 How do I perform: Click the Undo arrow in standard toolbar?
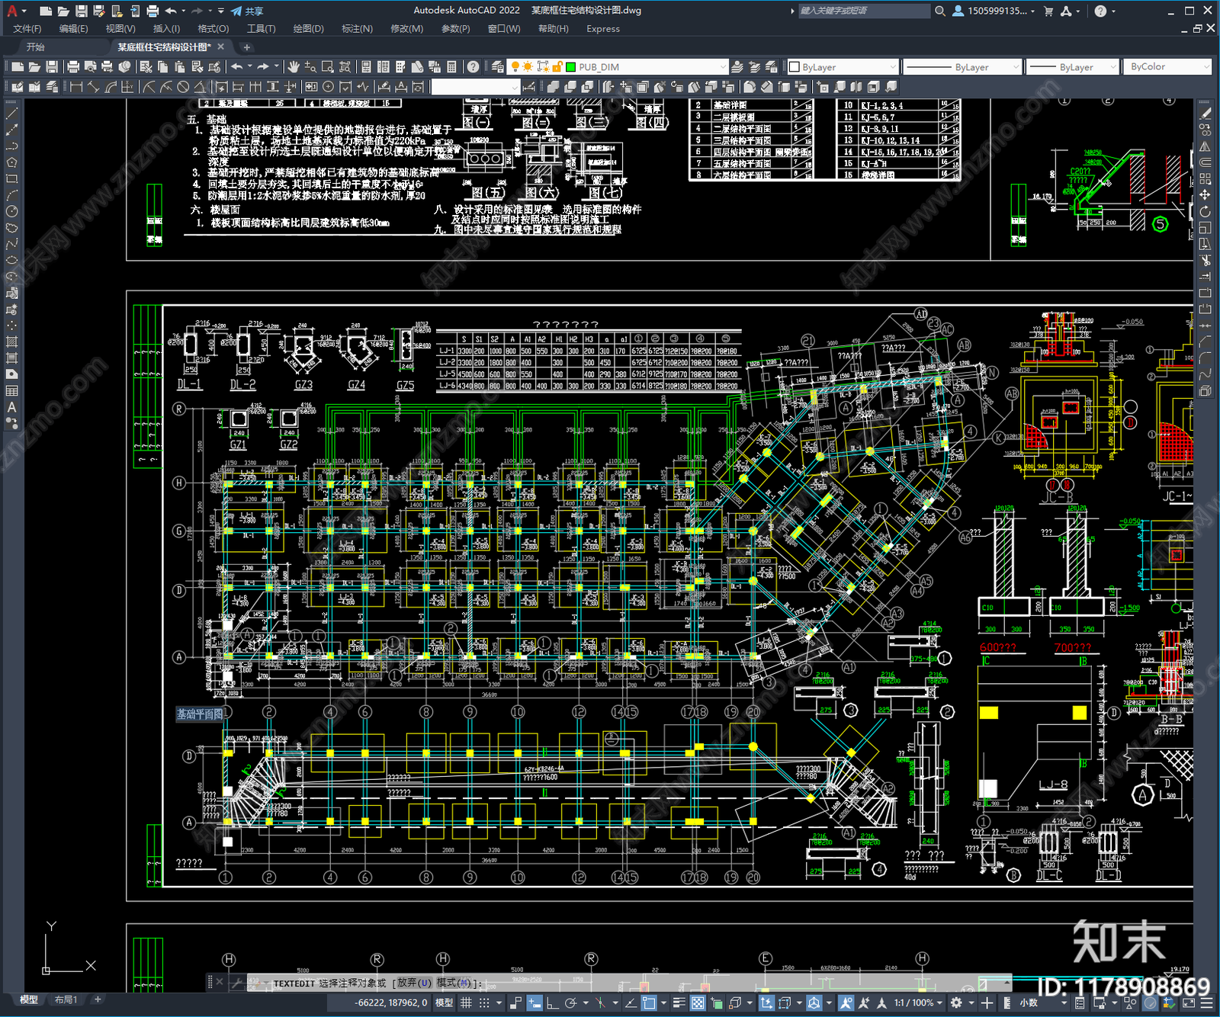[x=237, y=67]
